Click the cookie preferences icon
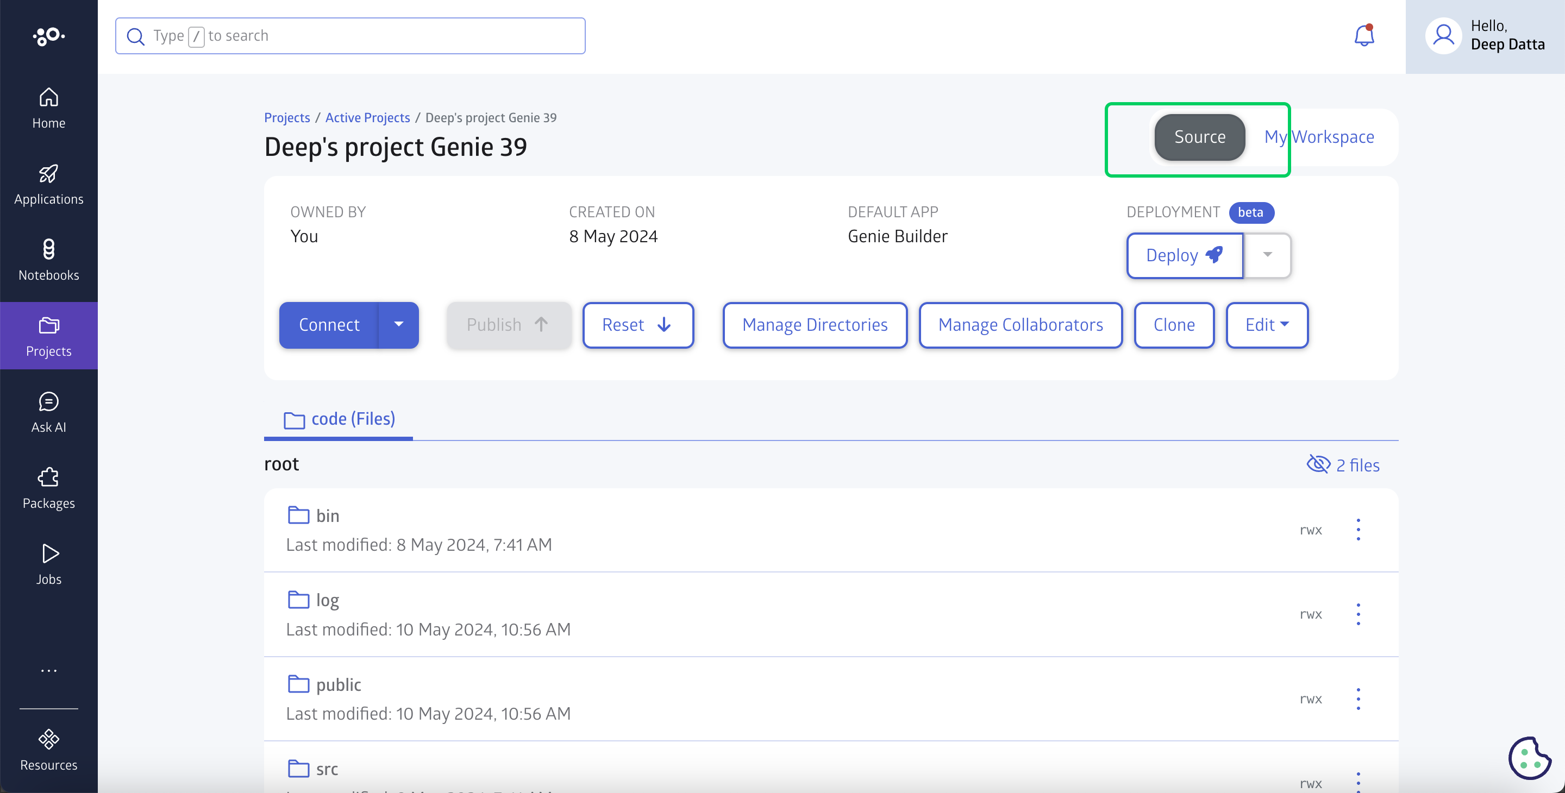This screenshot has width=1565, height=793. pyautogui.click(x=1530, y=757)
